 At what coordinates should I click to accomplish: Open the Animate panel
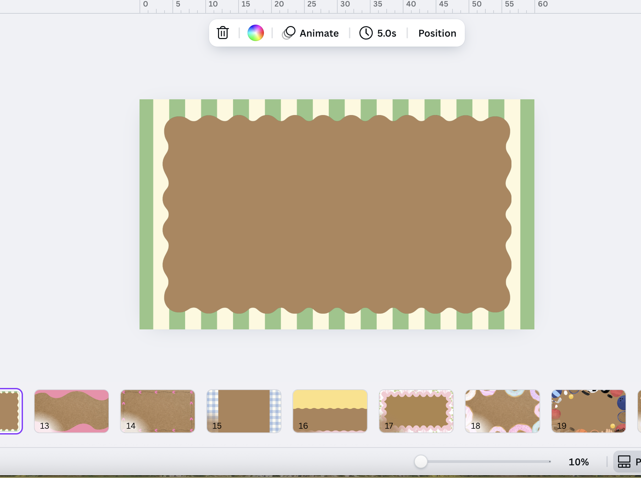tap(311, 33)
